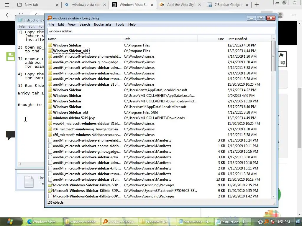Click the Windows Start button
Screen dimensions: 302x226
point(10,222)
